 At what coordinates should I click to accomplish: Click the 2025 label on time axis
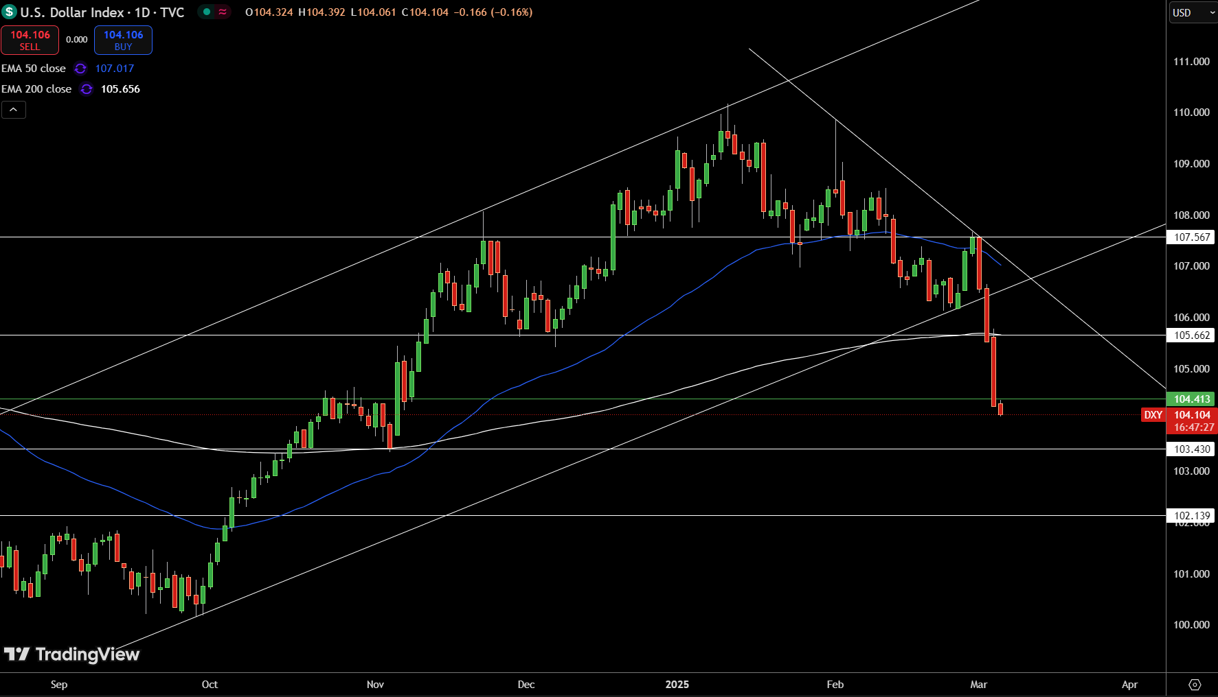(677, 685)
